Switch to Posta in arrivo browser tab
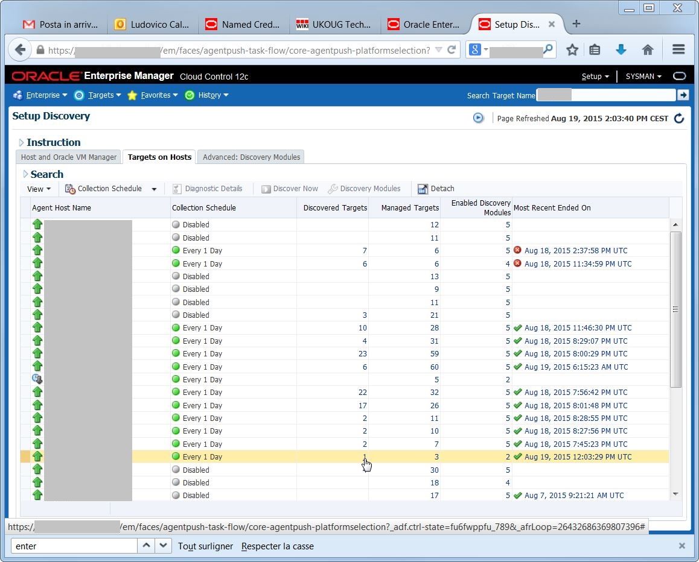 60,25
